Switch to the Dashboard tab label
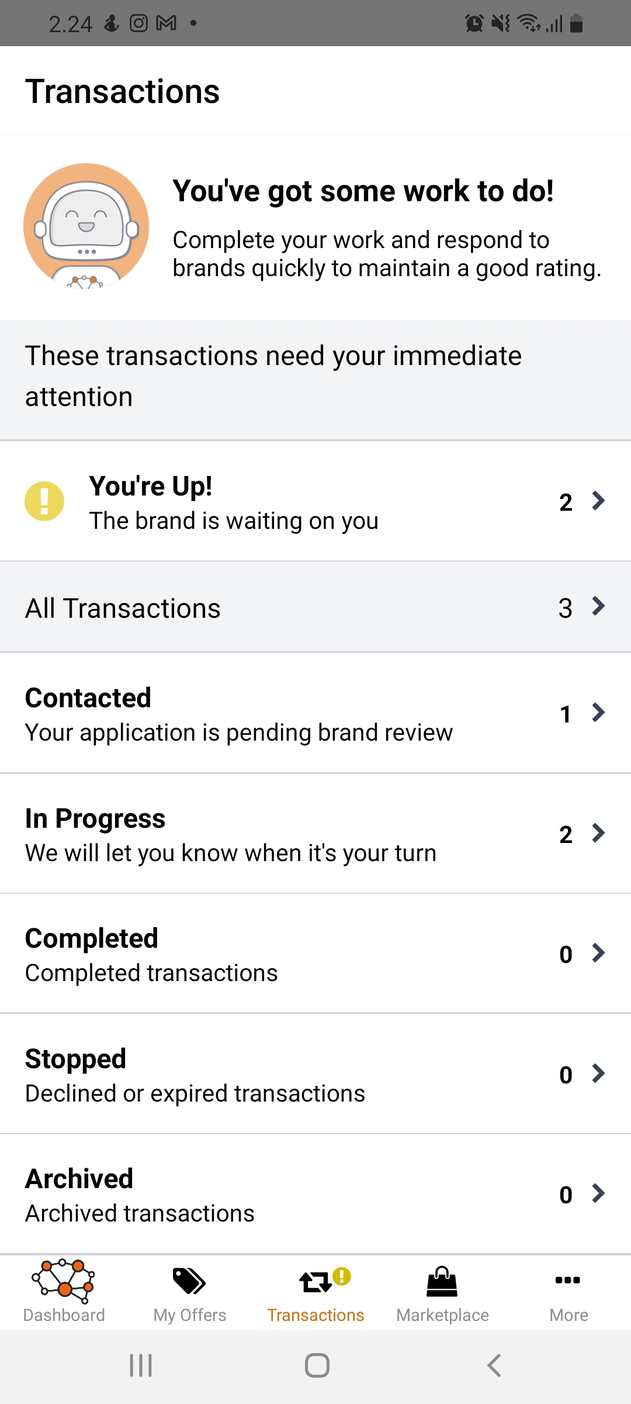The height and width of the screenshot is (1404, 631). coord(64,1315)
